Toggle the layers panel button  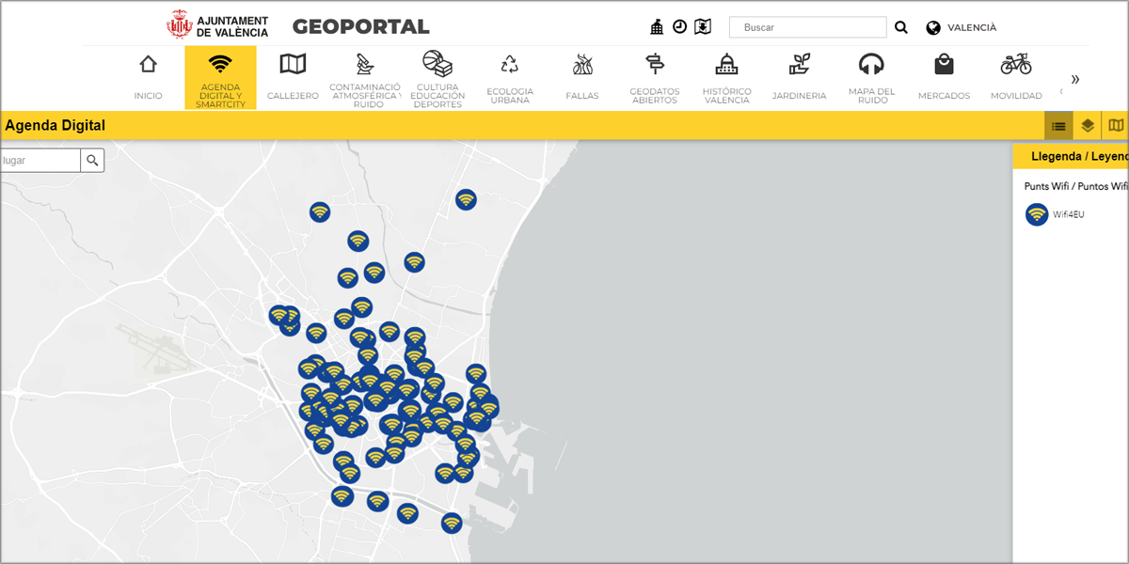click(1088, 126)
